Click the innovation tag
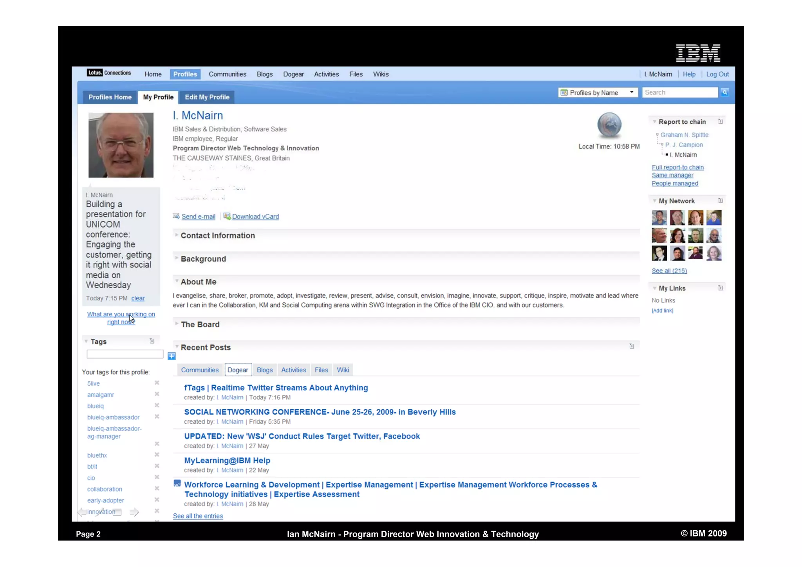 [101, 512]
